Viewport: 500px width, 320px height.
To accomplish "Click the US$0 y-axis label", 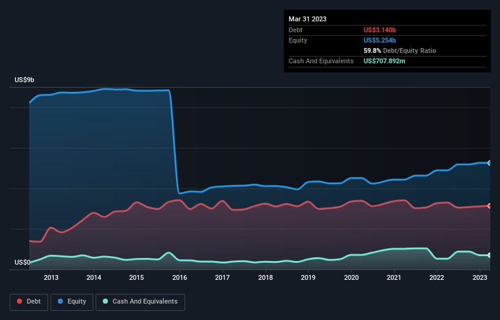I will 23,262.
